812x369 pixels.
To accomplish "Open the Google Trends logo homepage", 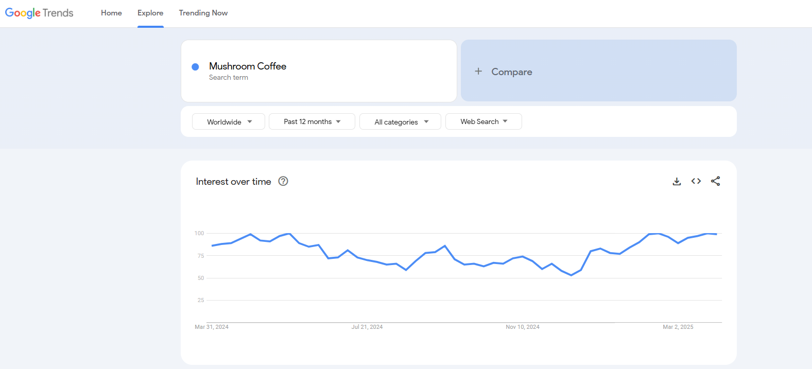I will point(39,13).
